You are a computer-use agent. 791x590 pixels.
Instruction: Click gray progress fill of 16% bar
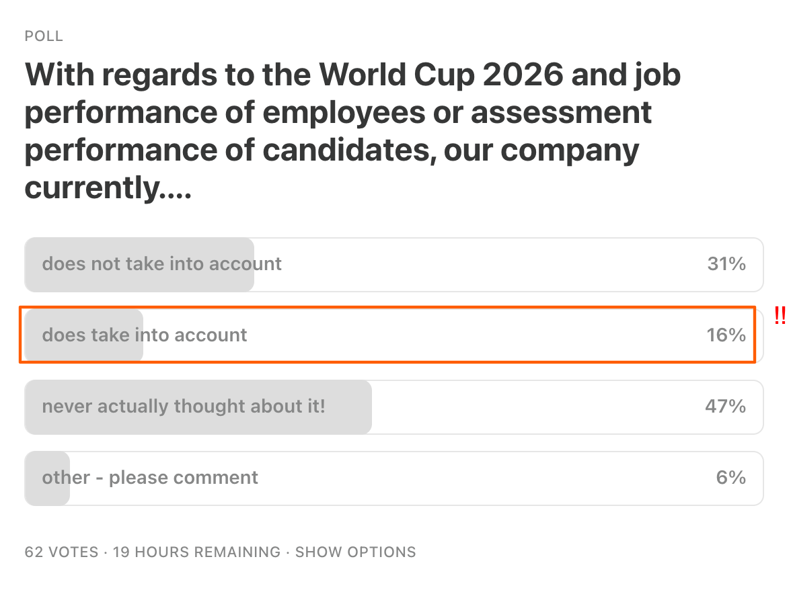coord(83,335)
